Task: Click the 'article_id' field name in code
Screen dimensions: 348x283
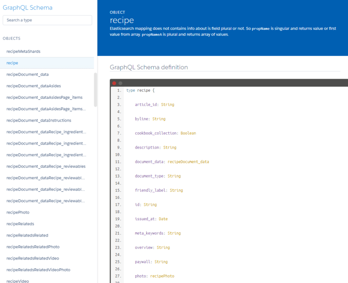Action: coord(146,105)
